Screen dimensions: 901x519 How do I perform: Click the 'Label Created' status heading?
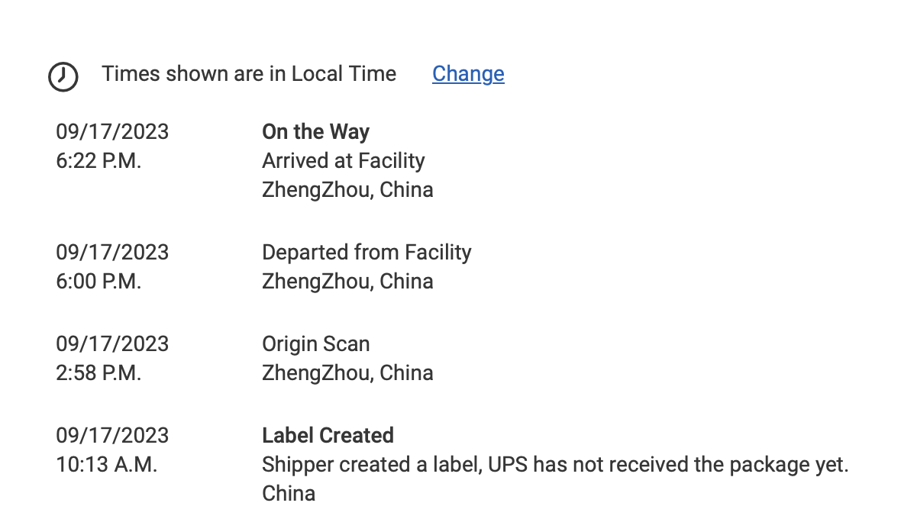click(x=328, y=436)
